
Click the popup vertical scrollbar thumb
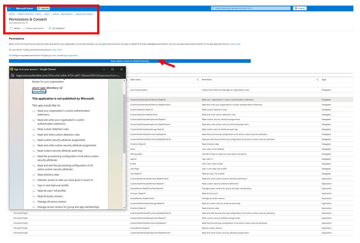tap(124, 124)
